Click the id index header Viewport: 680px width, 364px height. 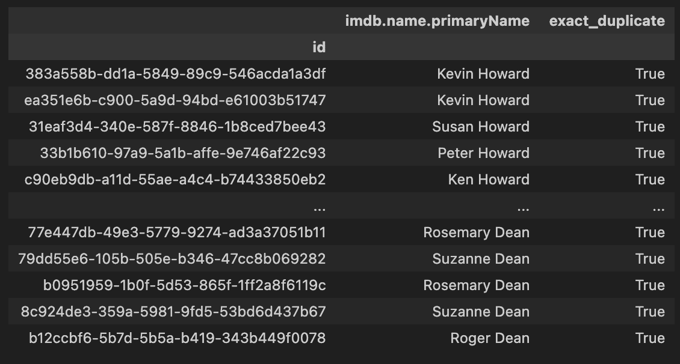tap(319, 47)
